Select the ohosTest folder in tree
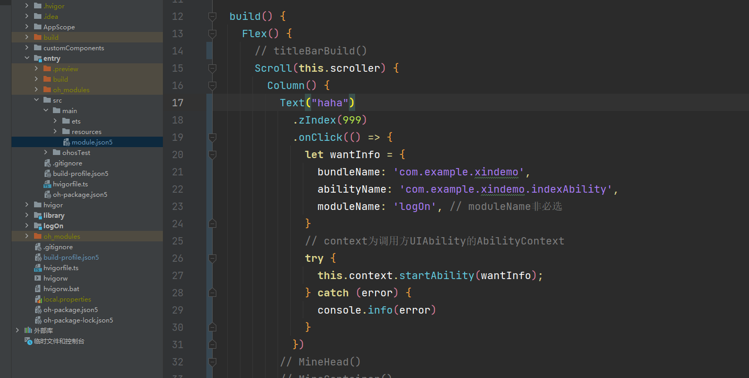 76,153
